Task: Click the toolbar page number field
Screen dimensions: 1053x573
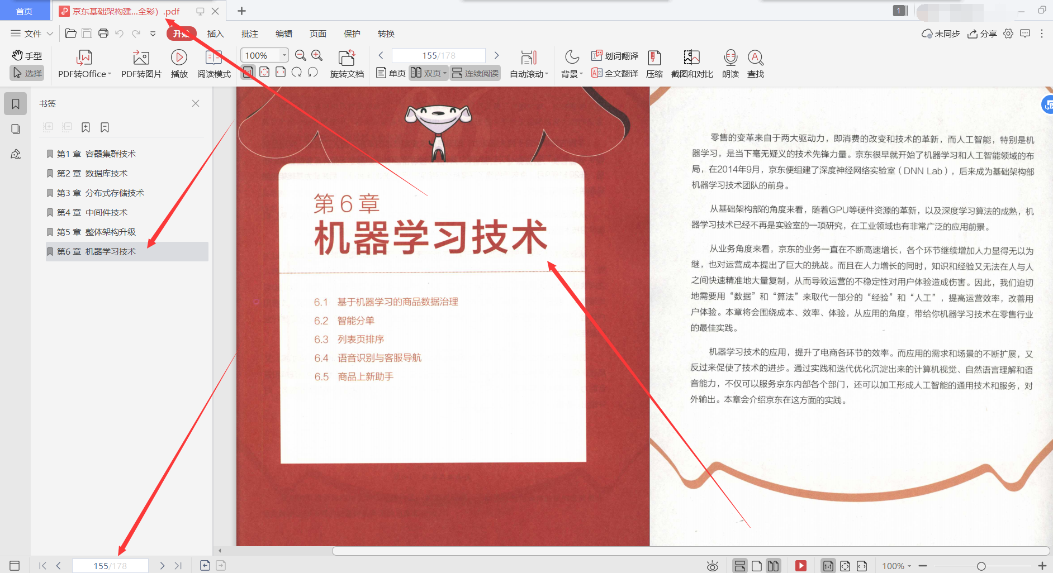Action: 439,55
